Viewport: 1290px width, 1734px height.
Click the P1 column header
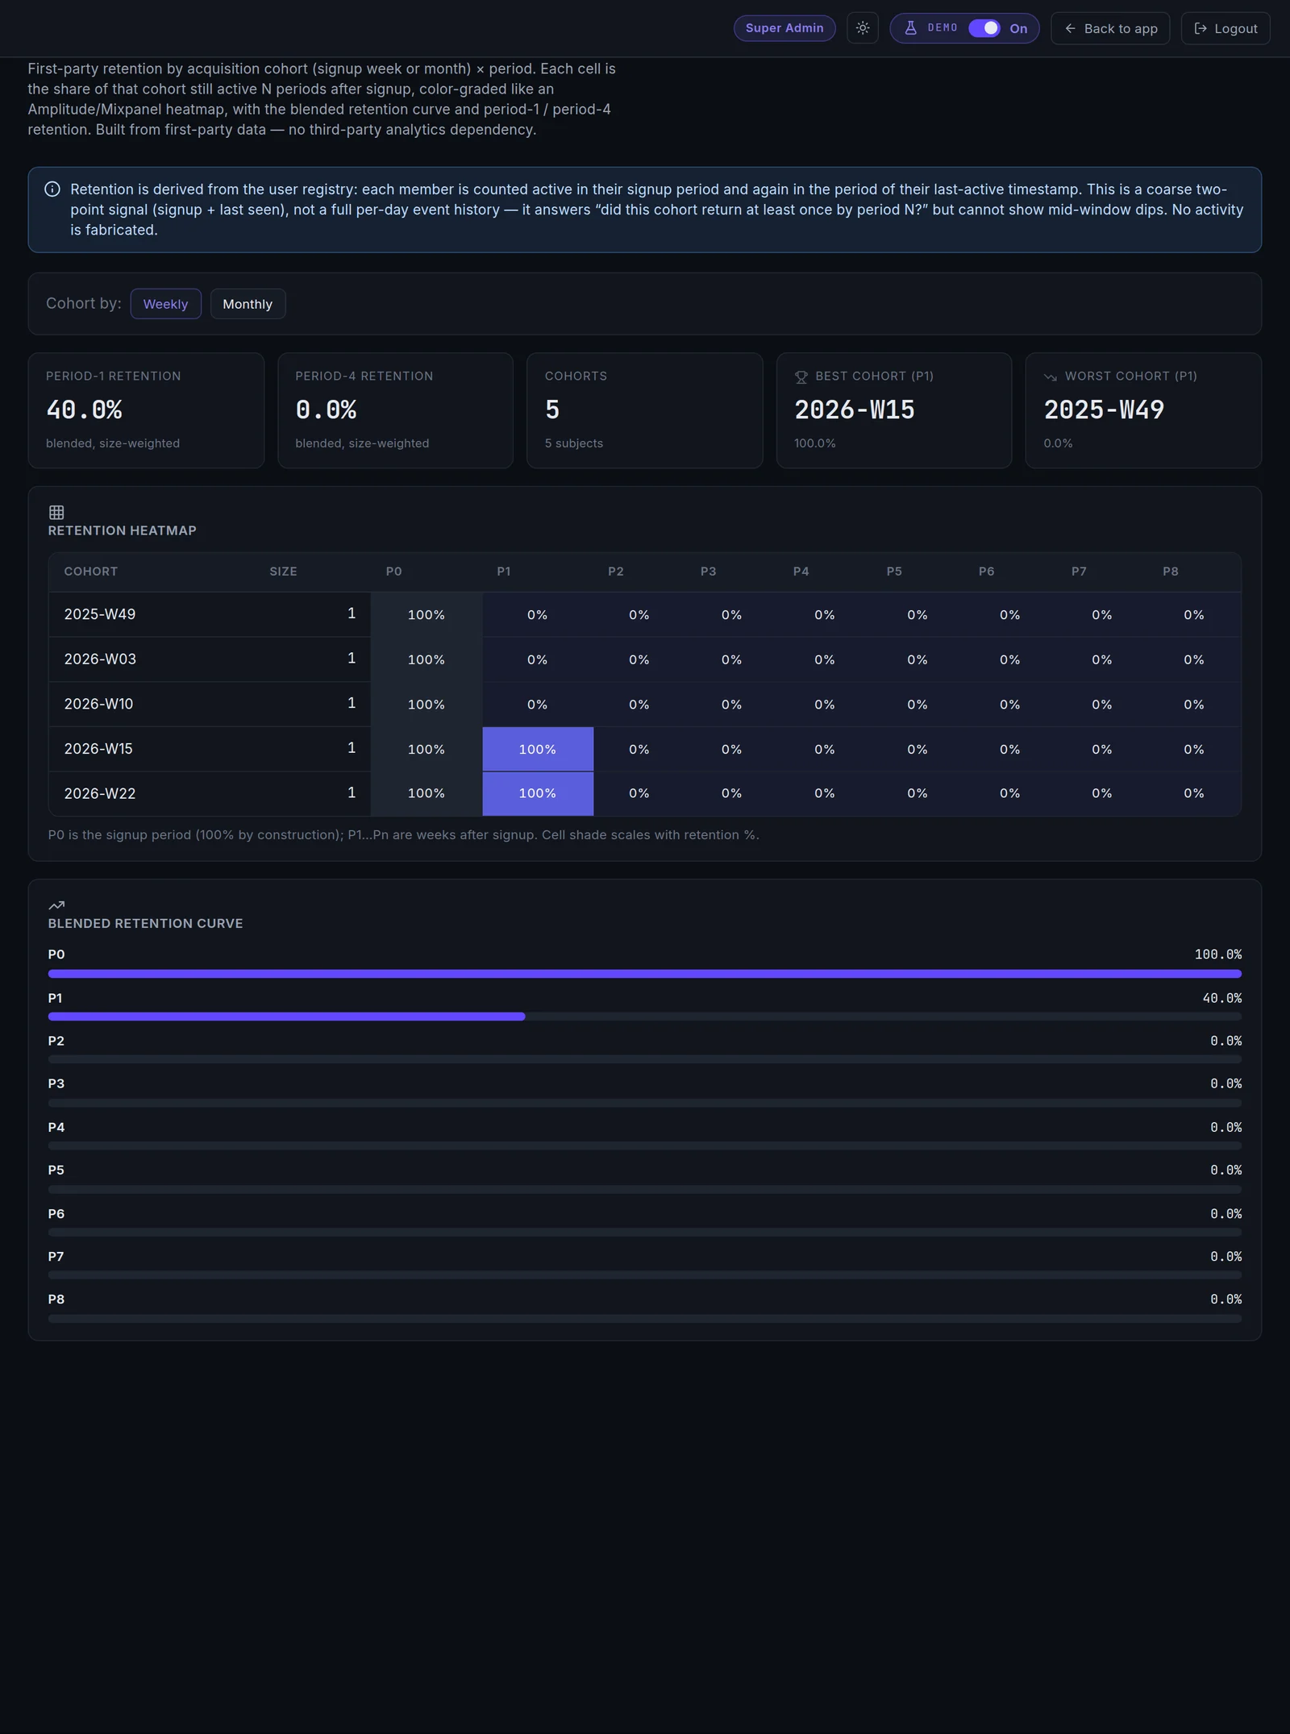coord(504,572)
